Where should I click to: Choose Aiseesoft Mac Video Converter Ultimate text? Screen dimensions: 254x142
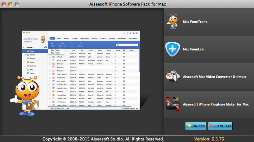215,77
